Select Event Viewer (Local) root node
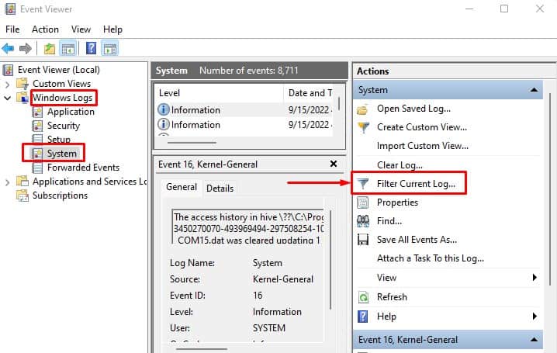This screenshot has height=353, width=557. [x=59, y=70]
